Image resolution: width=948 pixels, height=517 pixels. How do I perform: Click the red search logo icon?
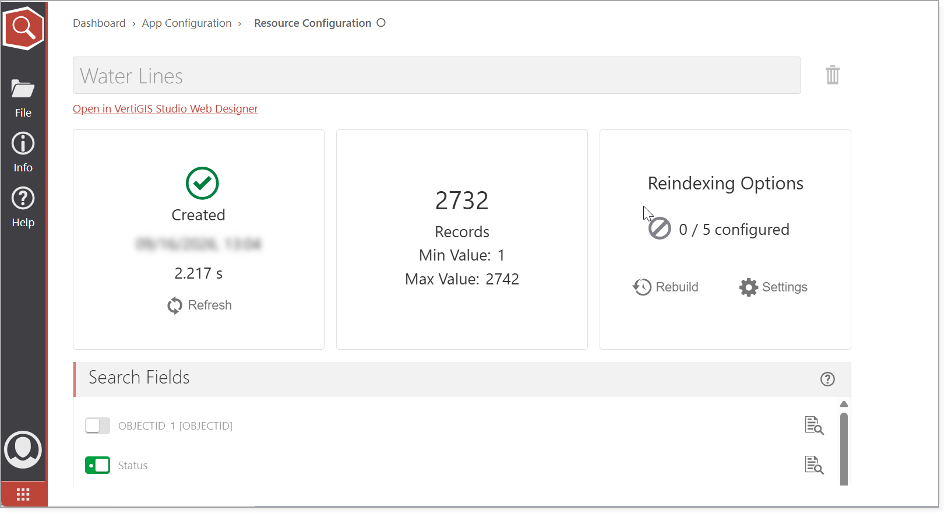tap(23, 27)
